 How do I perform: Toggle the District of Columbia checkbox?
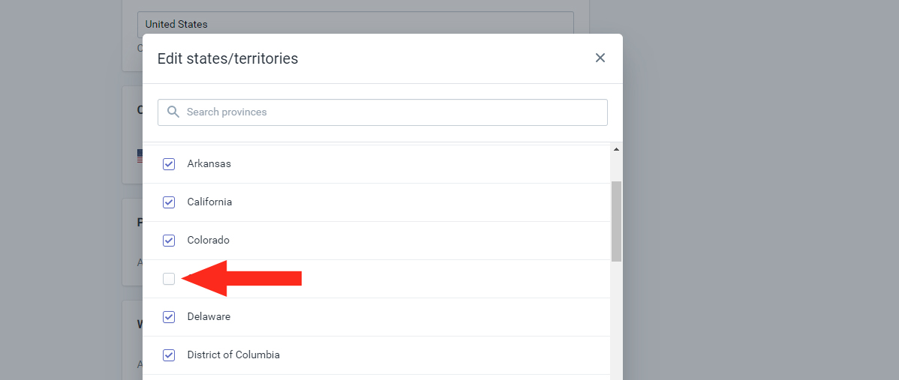coord(169,355)
